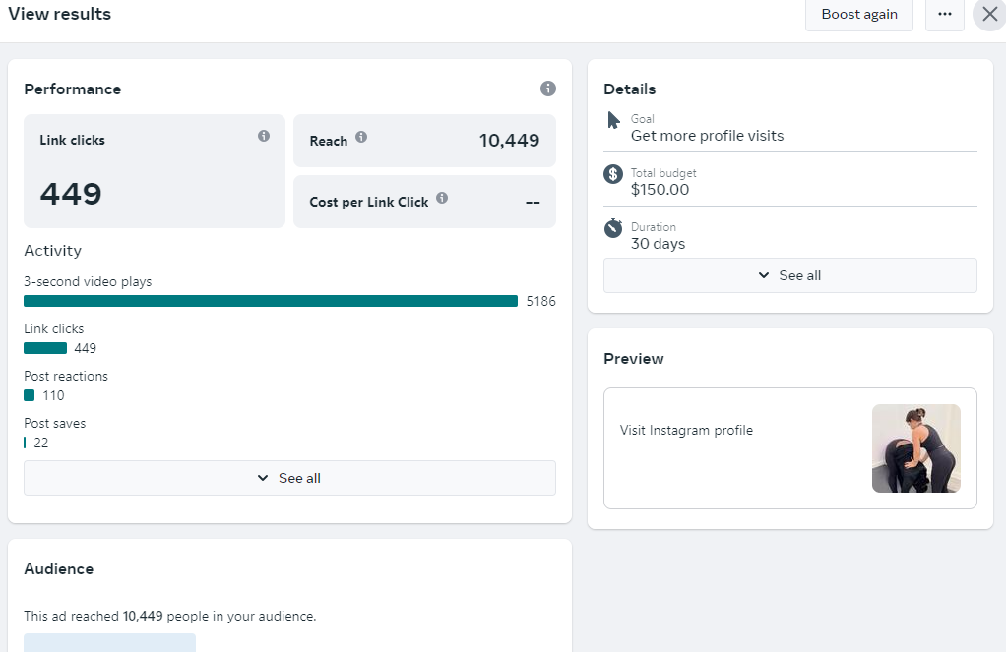The width and height of the screenshot is (1006, 652).
Task: Open the ad preview thumbnail image
Action: pos(915,448)
